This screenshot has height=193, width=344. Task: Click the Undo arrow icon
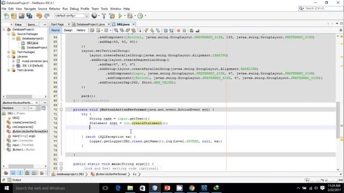[x=39, y=16]
